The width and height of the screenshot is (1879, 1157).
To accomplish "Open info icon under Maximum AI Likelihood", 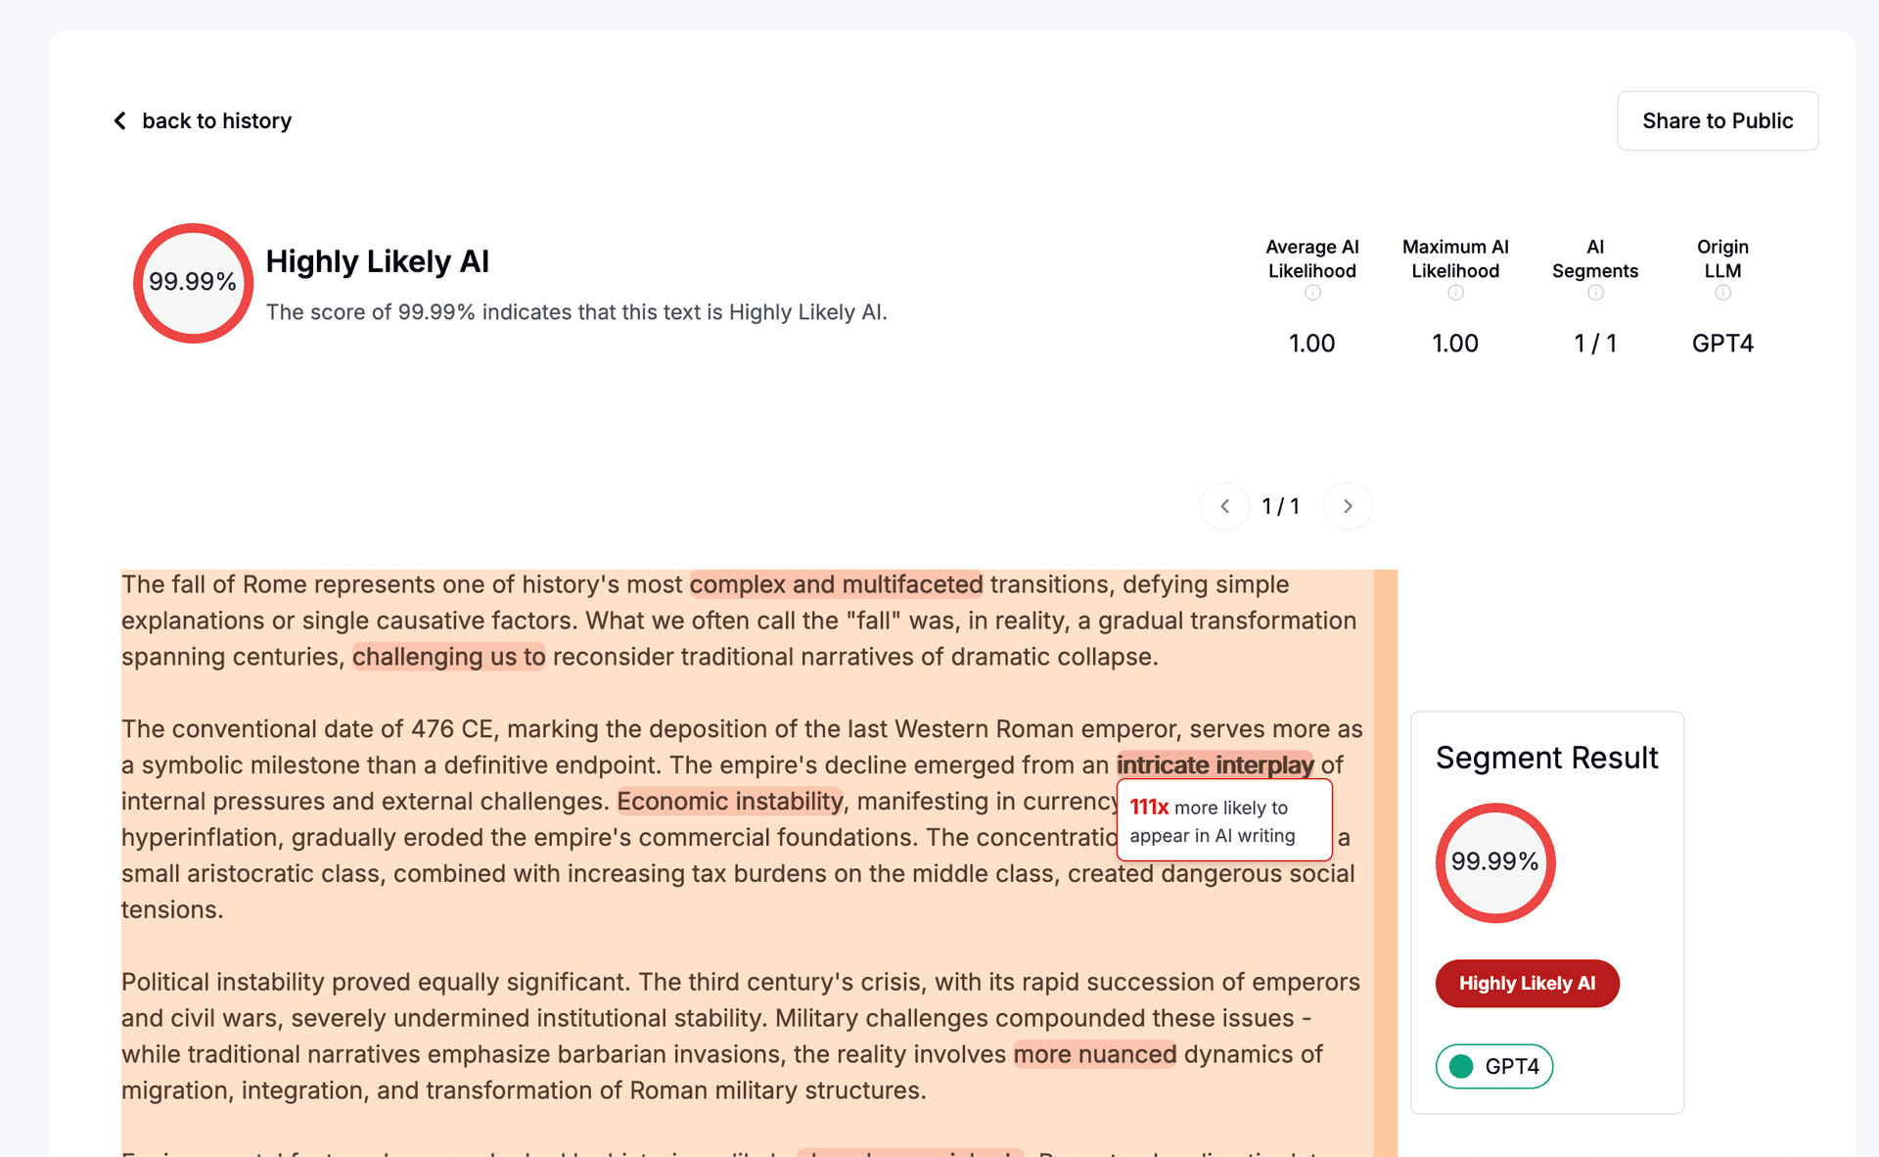I will (x=1455, y=293).
